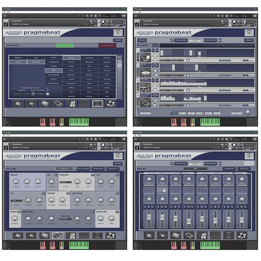Image resolution: width=261 pixels, height=261 pixels.
Task: Select the speaker icon in Sounds Browser window
Action: pyautogui.click(x=98, y=103)
